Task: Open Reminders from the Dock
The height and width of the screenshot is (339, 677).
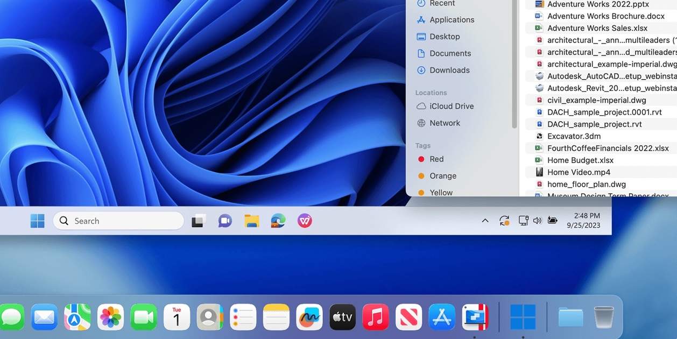Action: click(x=243, y=317)
